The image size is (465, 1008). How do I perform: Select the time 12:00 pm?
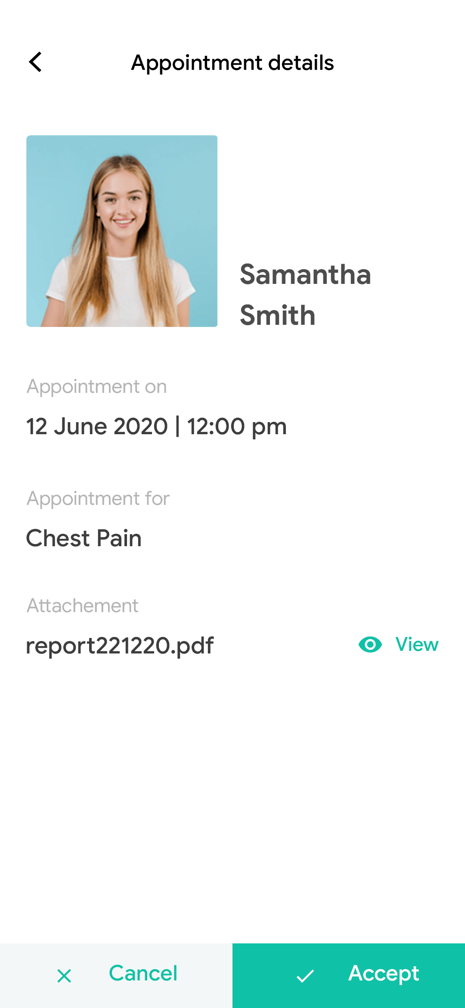(237, 426)
